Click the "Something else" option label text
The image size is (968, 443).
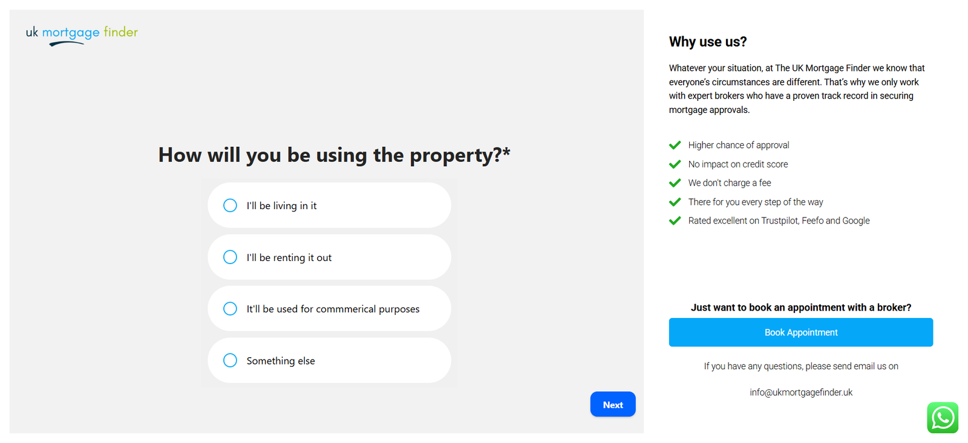coord(281,361)
